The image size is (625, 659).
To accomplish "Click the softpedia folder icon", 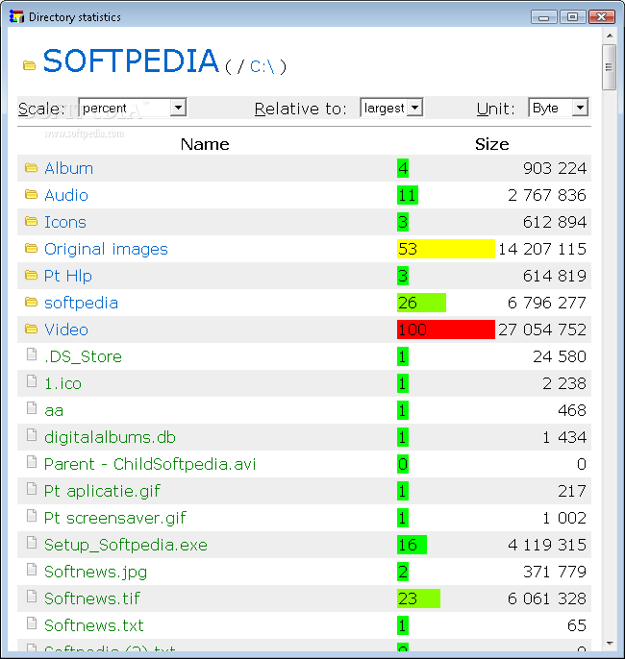I will 31,303.
